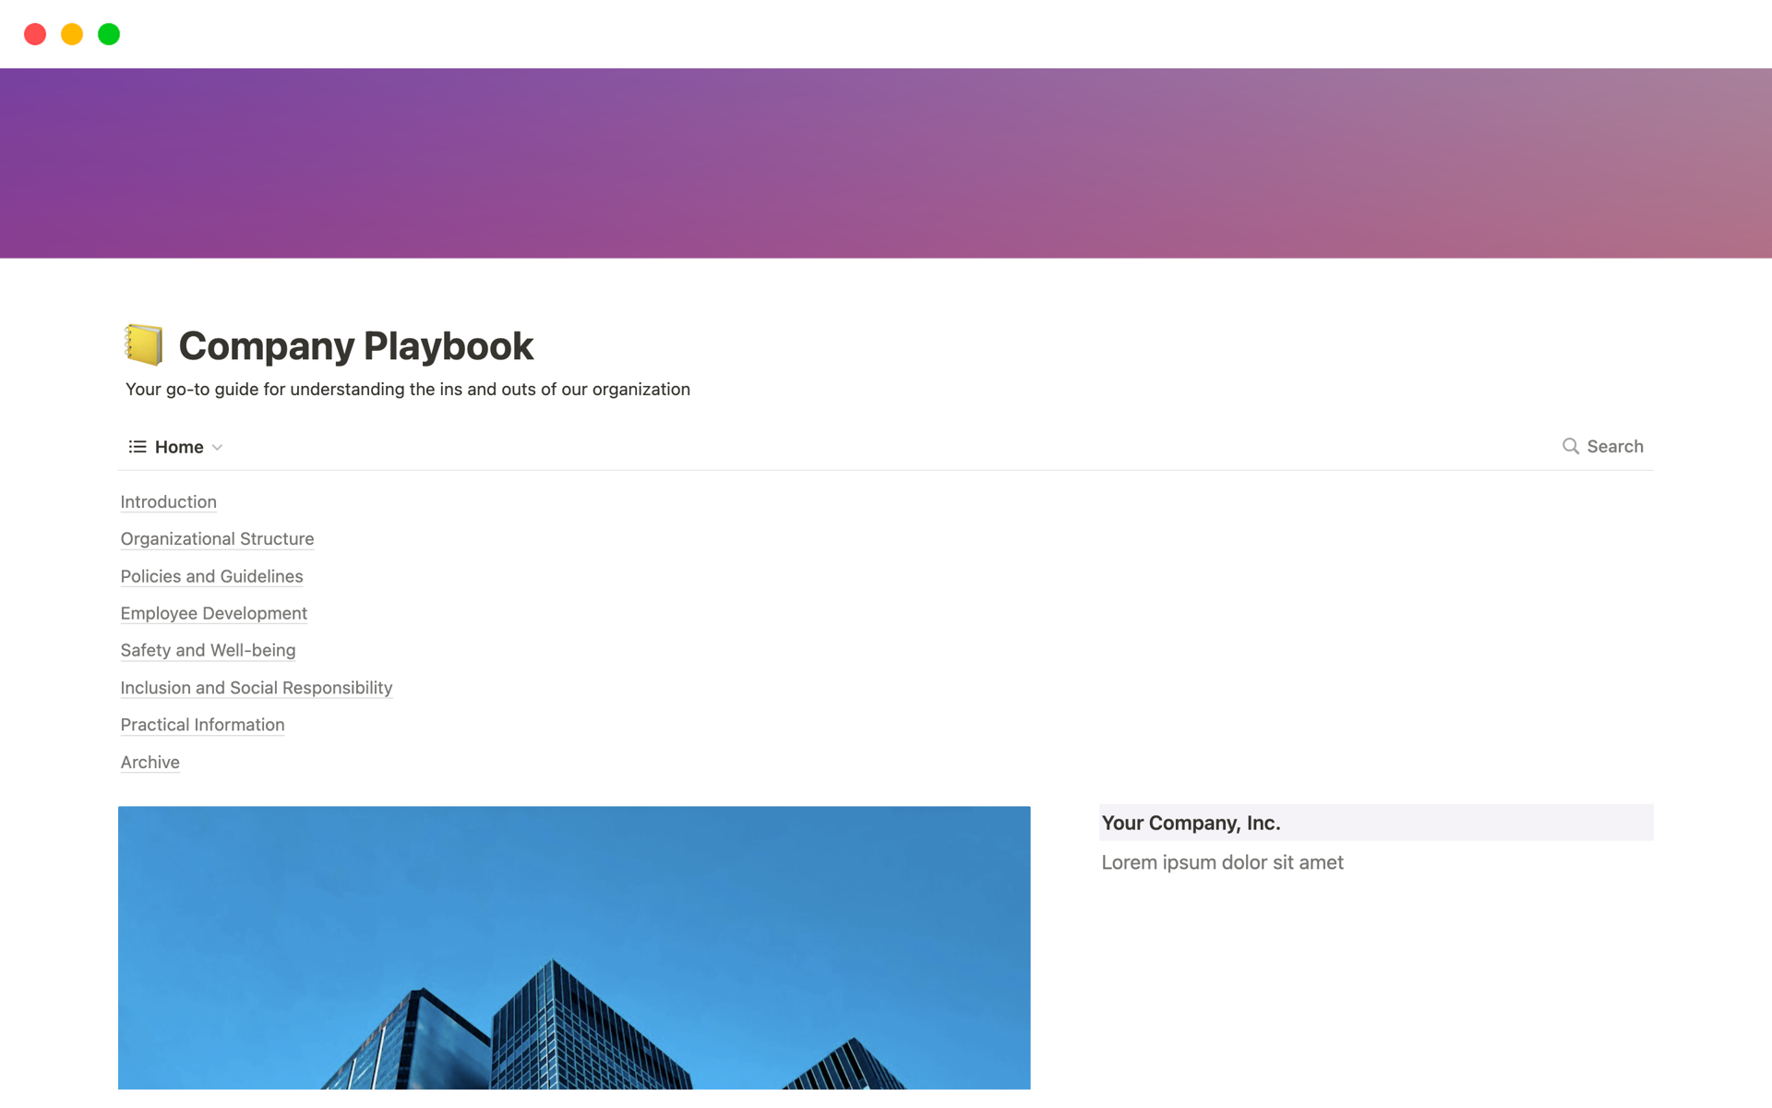Click the Archive section link icon
This screenshot has height=1108, width=1772.
(x=150, y=761)
